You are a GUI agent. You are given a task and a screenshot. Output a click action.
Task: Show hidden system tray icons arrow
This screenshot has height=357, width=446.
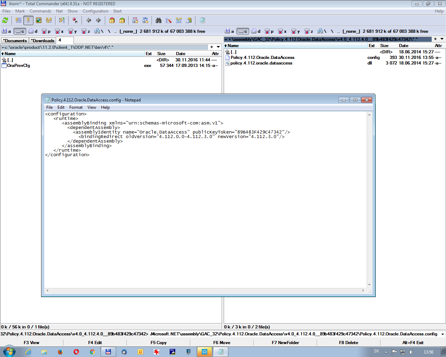coord(386,352)
